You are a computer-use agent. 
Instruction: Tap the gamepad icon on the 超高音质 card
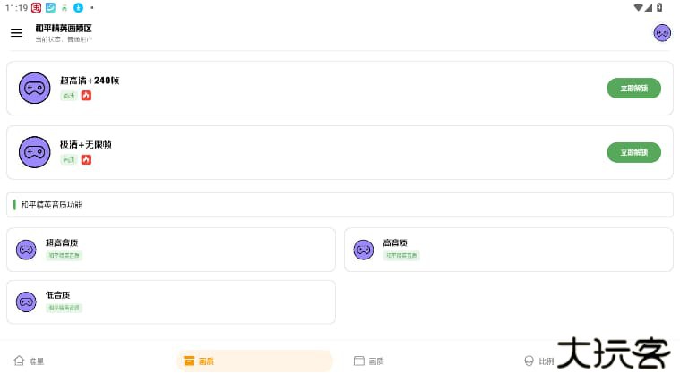click(26, 250)
